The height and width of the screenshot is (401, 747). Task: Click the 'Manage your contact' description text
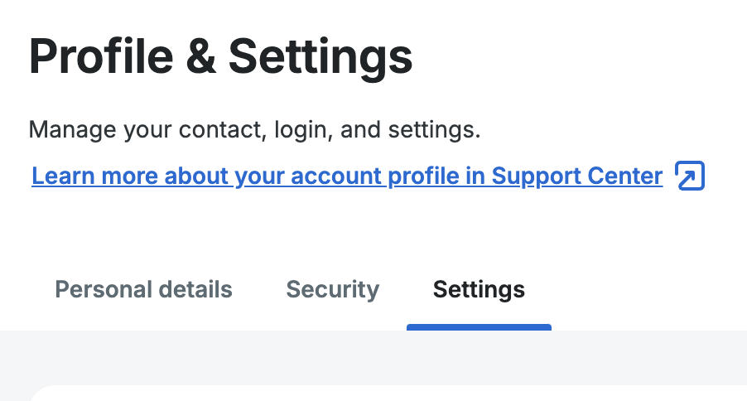254,130
